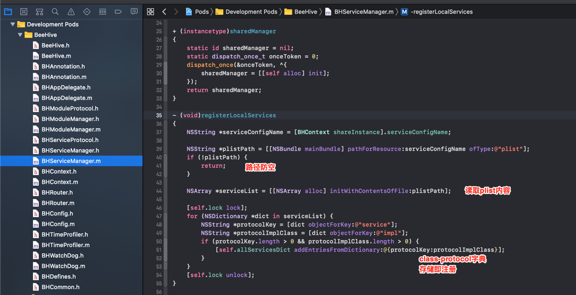576x295 pixels.
Task: Select BHModuleManager.h file
Action: pyautogui.click(x=70, y=119)
